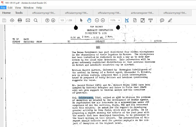Select the Highlight text pen icon

click(170, 20)
